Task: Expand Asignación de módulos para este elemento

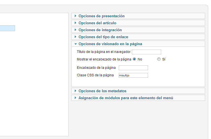Action: pos(138,98)
